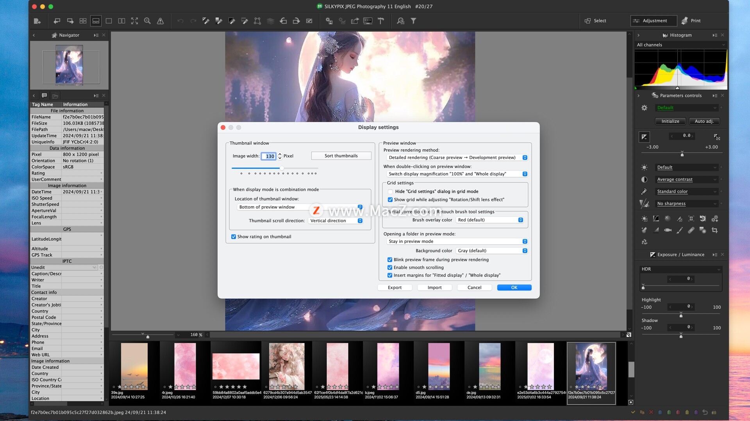Open the Adjustment section tab
Screen dimensions: 750x421
pyautogui.click(x=654, y=21)
